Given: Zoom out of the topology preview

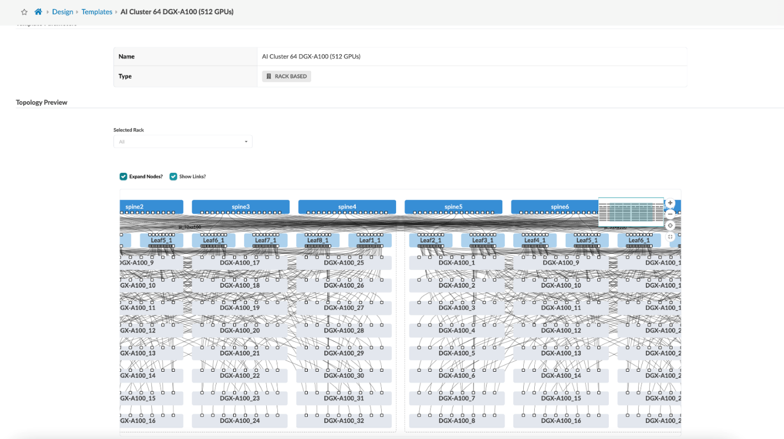Looking at the screenshot, I should coord(670,214).
